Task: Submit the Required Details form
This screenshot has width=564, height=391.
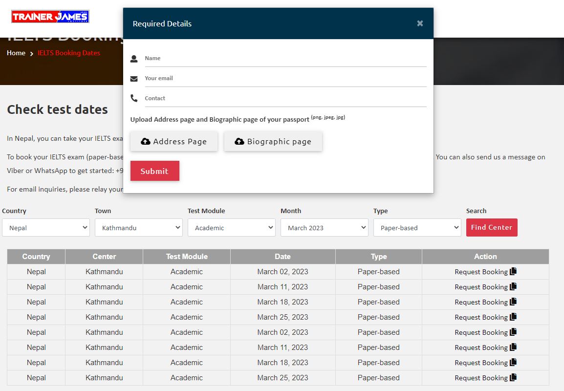Action: tap(154, 171)
